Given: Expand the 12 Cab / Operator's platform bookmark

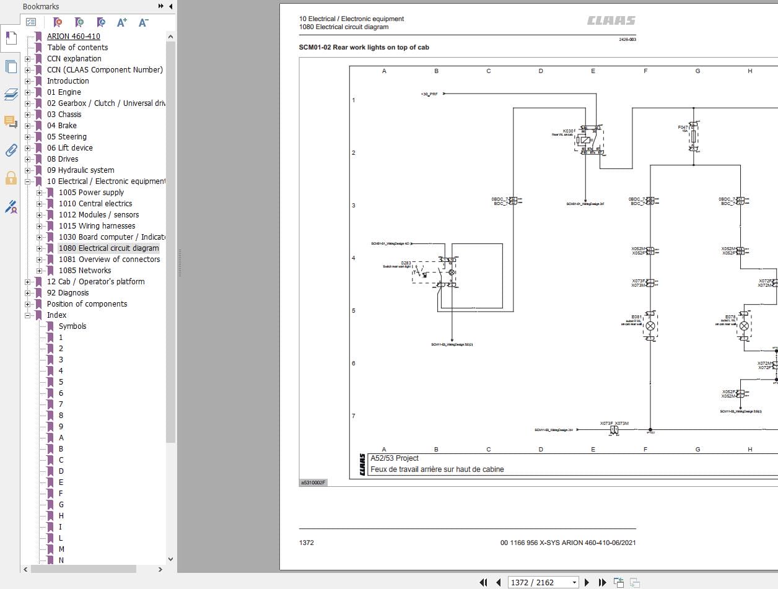Looking at the screenshot, I should point(27,282).
